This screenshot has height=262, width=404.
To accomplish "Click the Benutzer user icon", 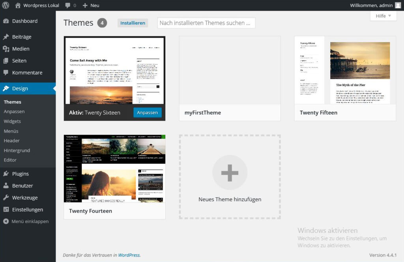I will [x=6, y=185].
